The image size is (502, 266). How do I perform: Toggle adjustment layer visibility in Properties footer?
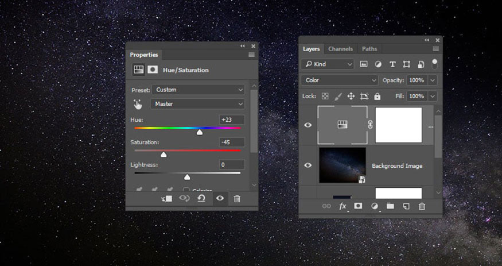click(220, 198)
